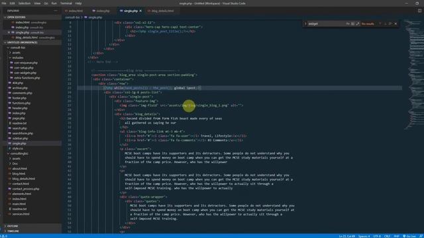Click the split editor icon
This screenshot has height=238, width=424.
(419, 11)
